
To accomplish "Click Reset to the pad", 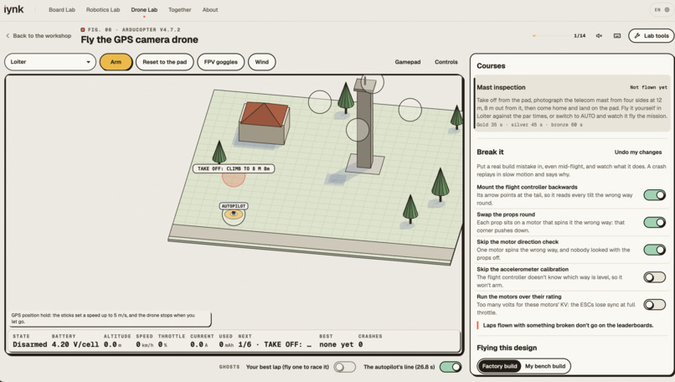I will click(x=164, y=62).
